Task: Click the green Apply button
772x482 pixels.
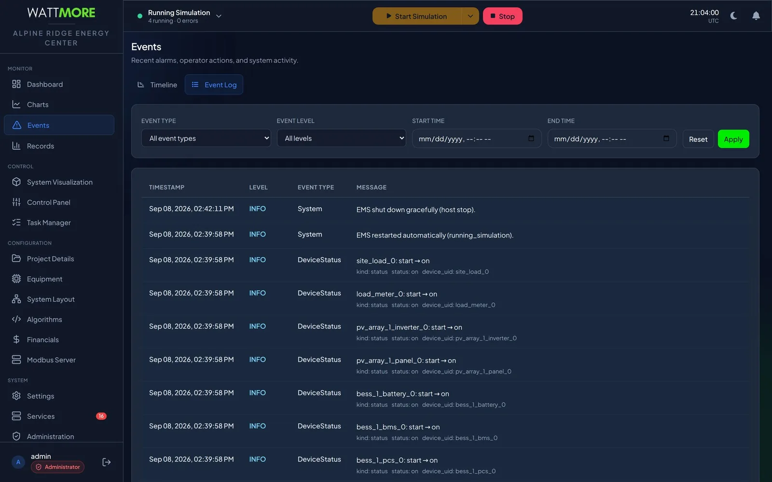Action: (x=733, y=139)
